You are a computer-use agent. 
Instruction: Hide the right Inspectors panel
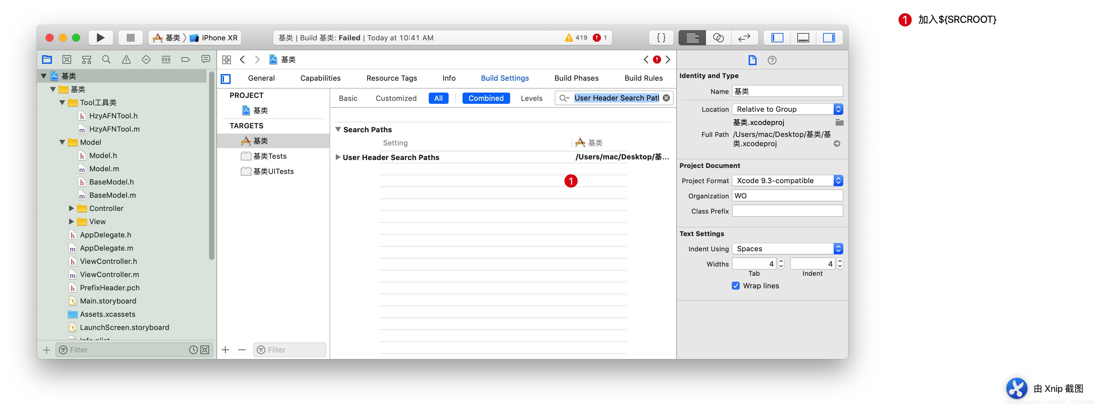click(x=829, y=38)
